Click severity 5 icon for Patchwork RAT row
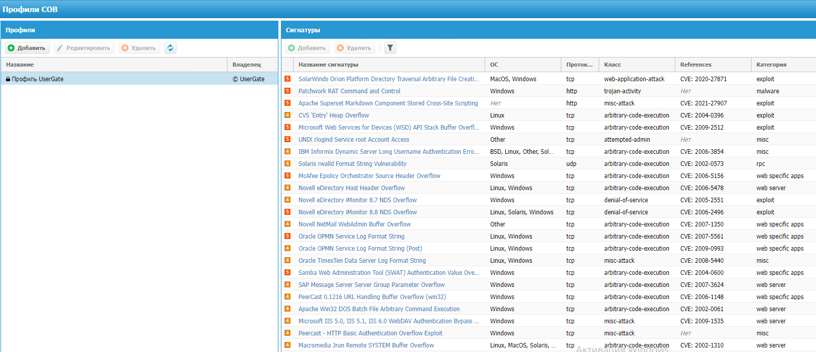 point(287,91)
